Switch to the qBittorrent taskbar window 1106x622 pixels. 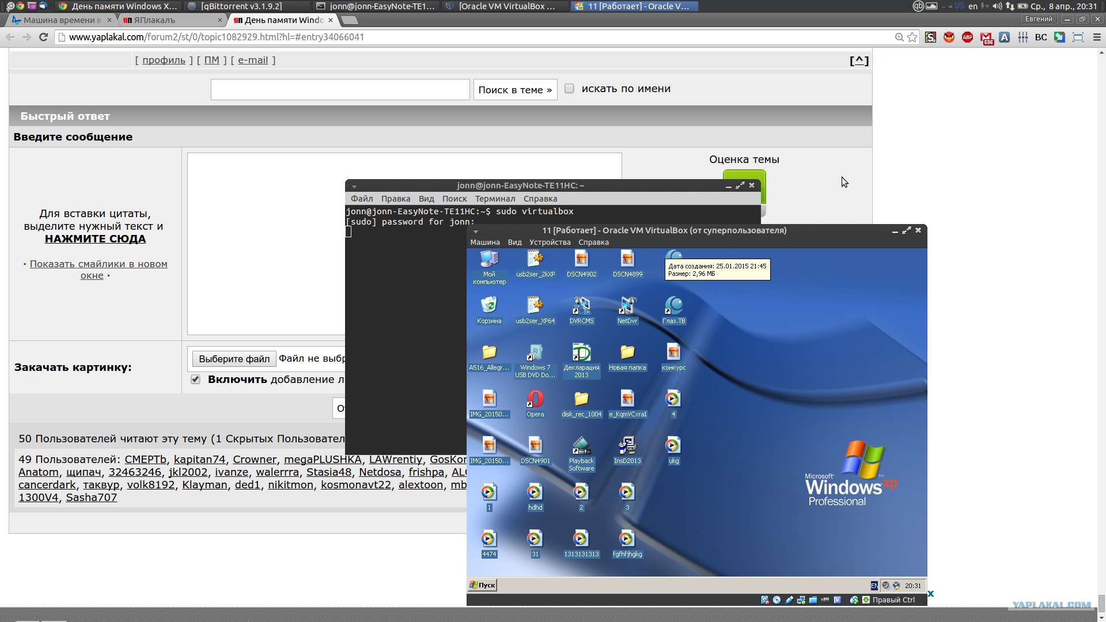coord(249,6)
